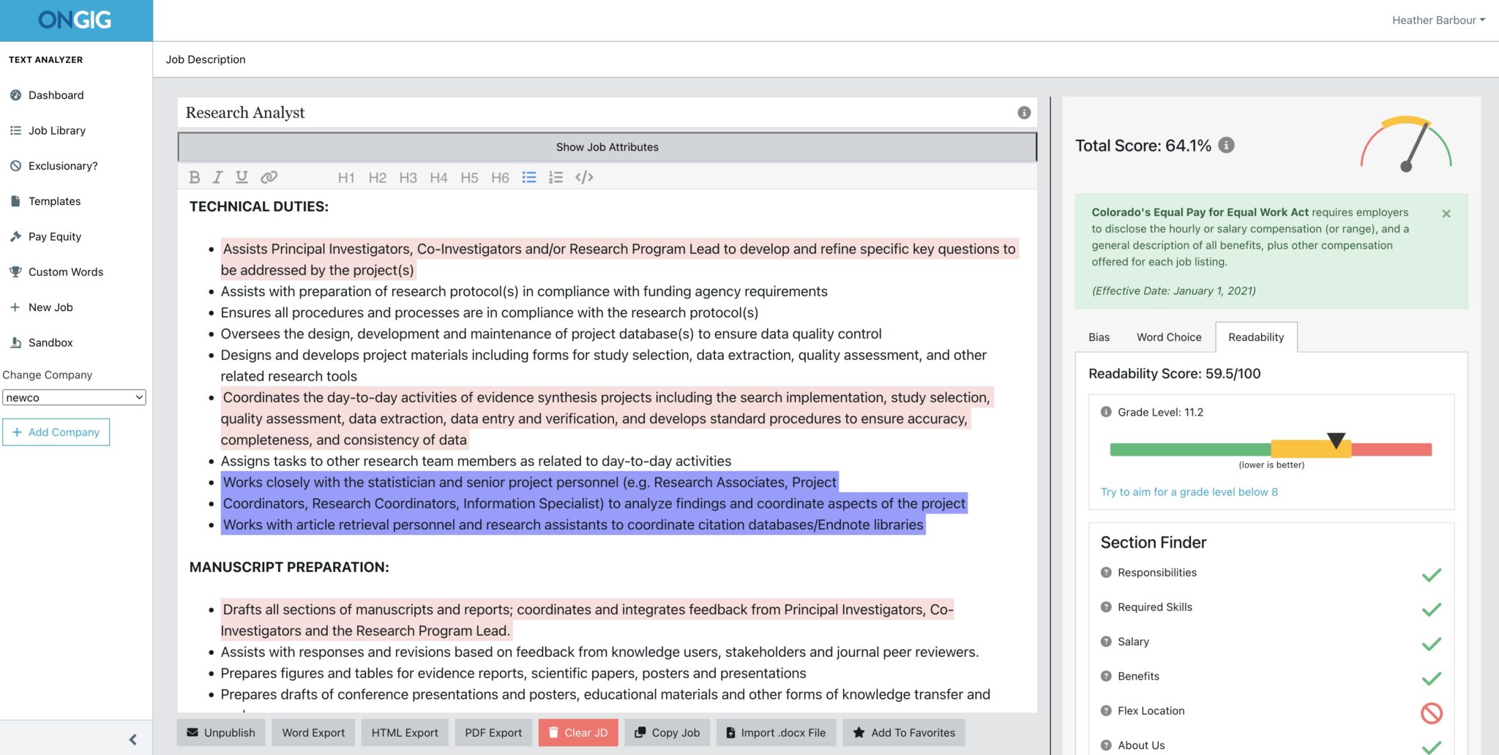Open the grade level below 8 link
1499x755 pixels.
click(x=1189, y=492)
